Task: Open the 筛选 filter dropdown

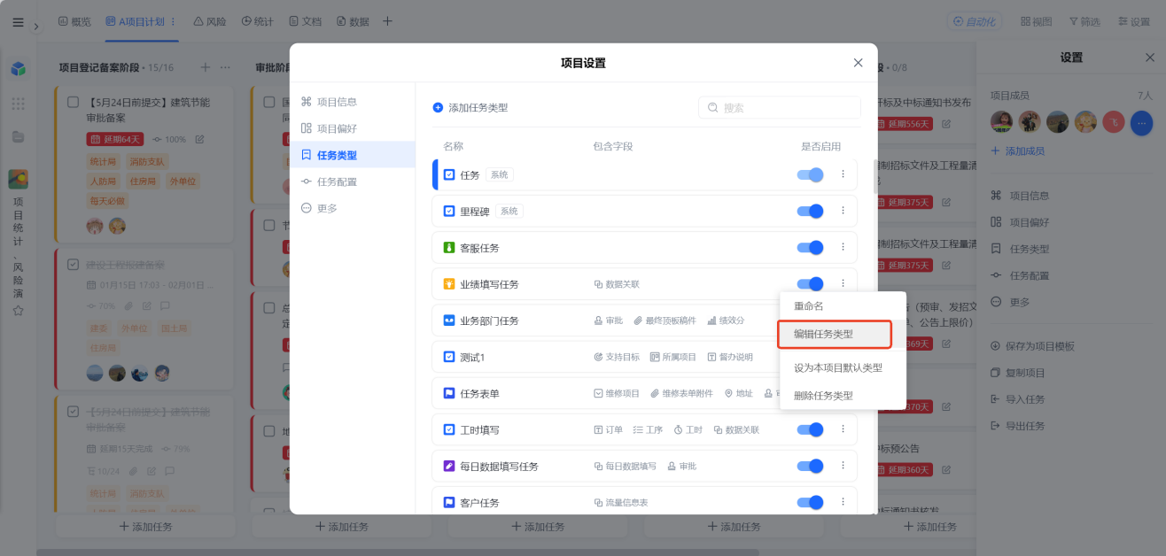Action: (1084, 21)
